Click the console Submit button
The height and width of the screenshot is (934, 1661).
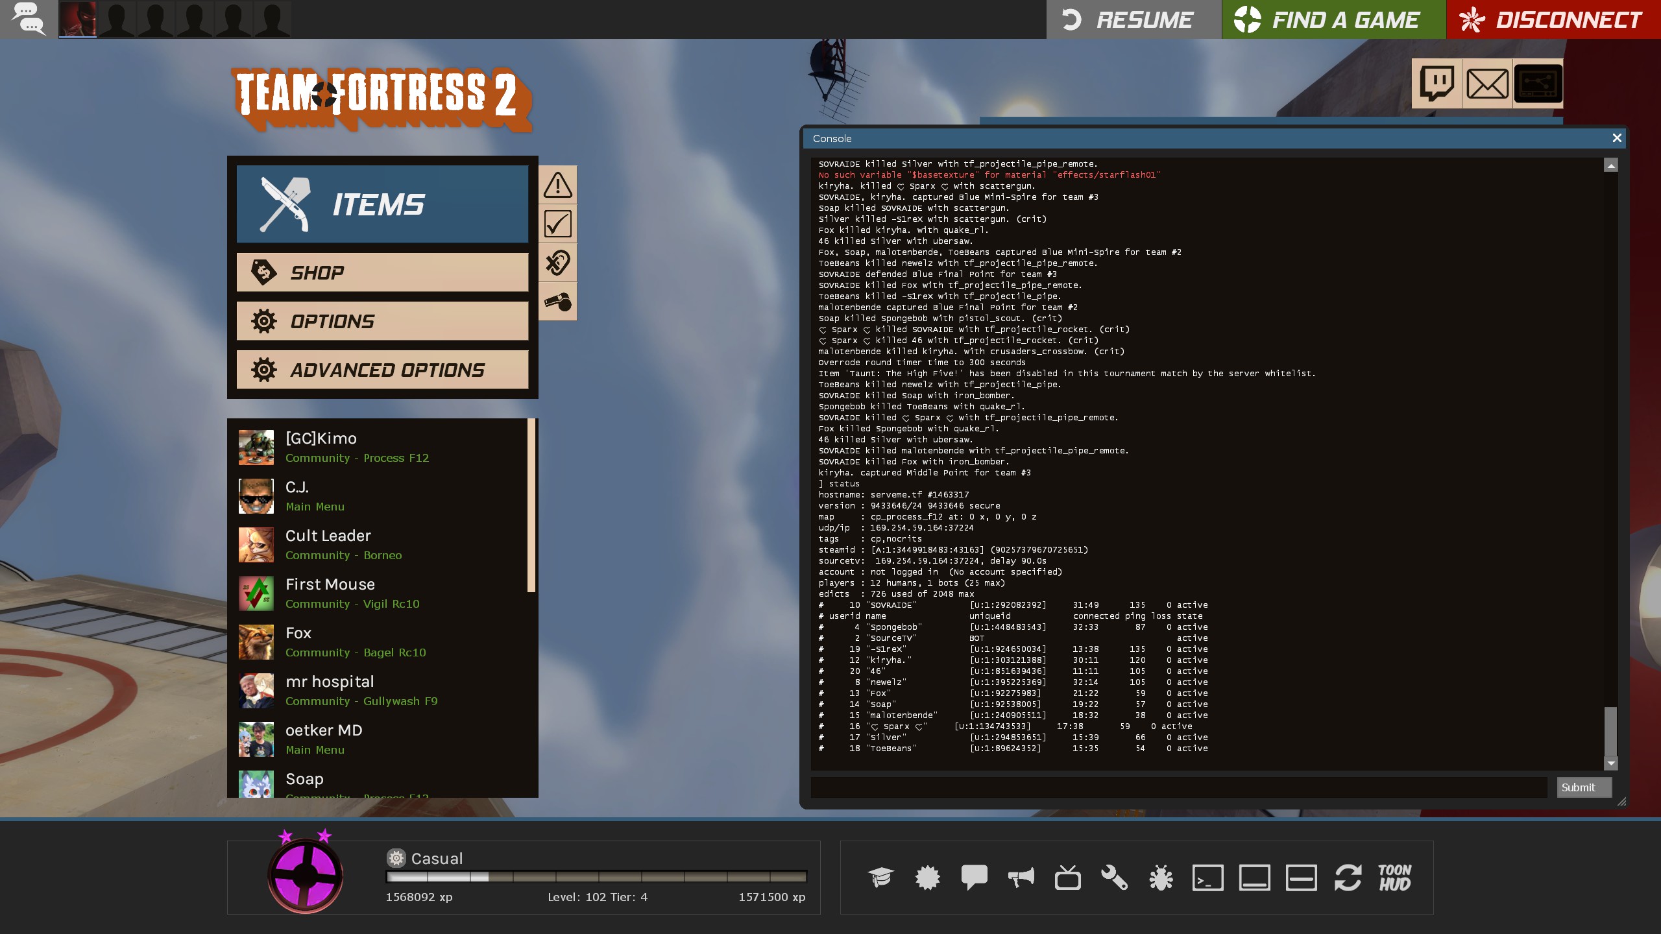point(1584,787)
